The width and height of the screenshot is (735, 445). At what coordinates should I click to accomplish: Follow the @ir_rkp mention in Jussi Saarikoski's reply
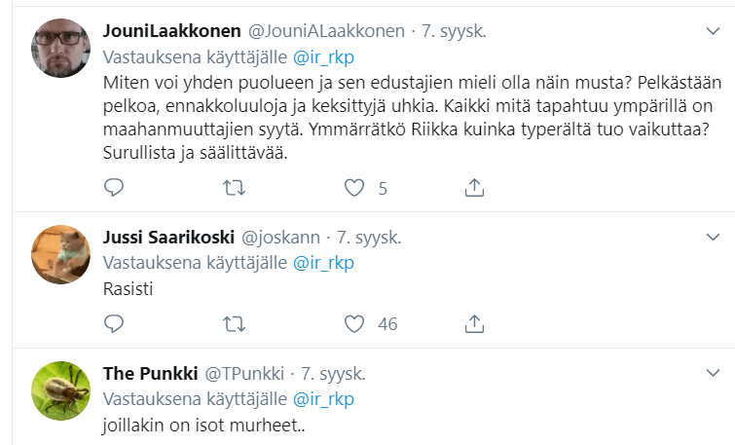click(x=323, y=262)
